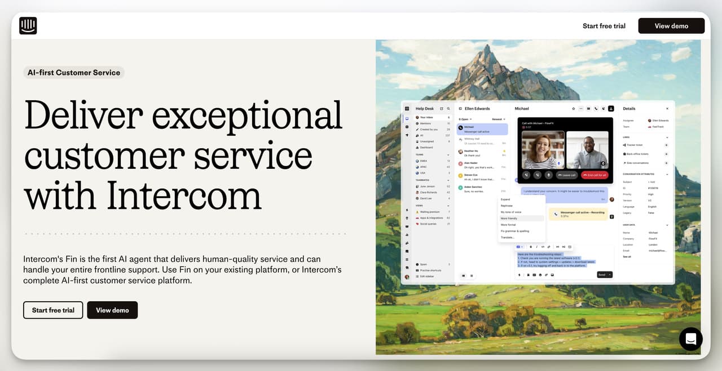722x371 pixels.
Task: Select My tone of voice option
Action: [x=511, y=212]
